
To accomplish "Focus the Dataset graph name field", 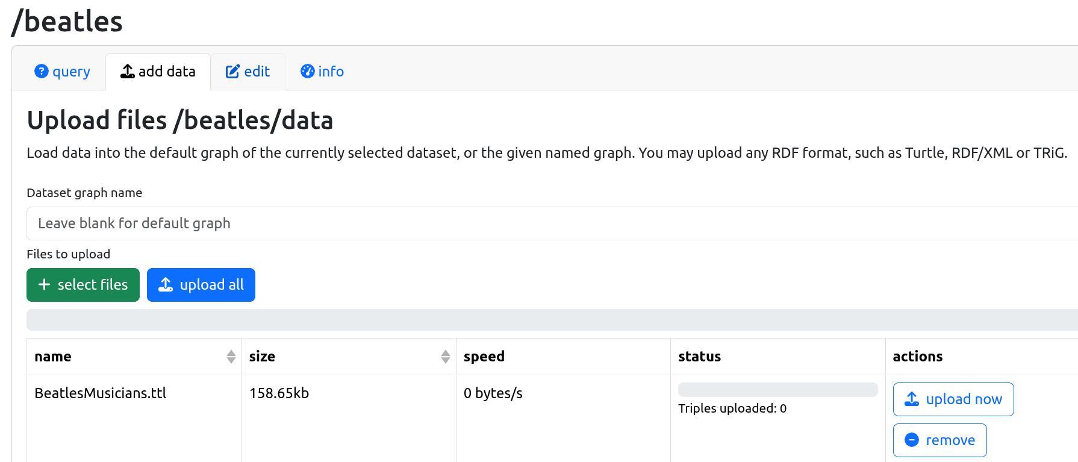I will click(542, 223).
